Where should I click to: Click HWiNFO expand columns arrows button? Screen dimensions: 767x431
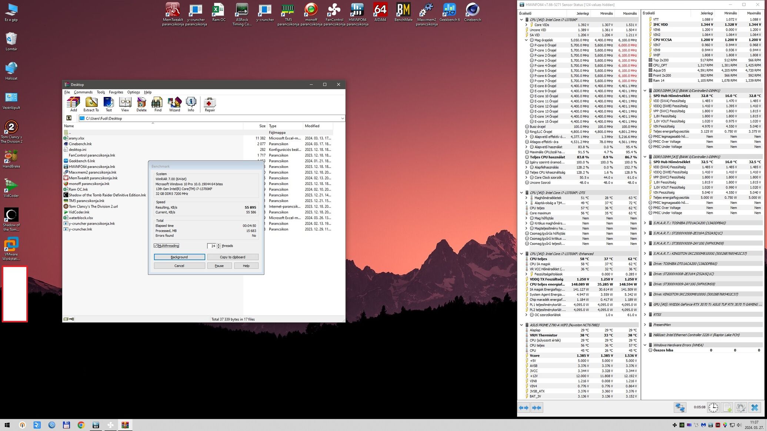point(524,408)
